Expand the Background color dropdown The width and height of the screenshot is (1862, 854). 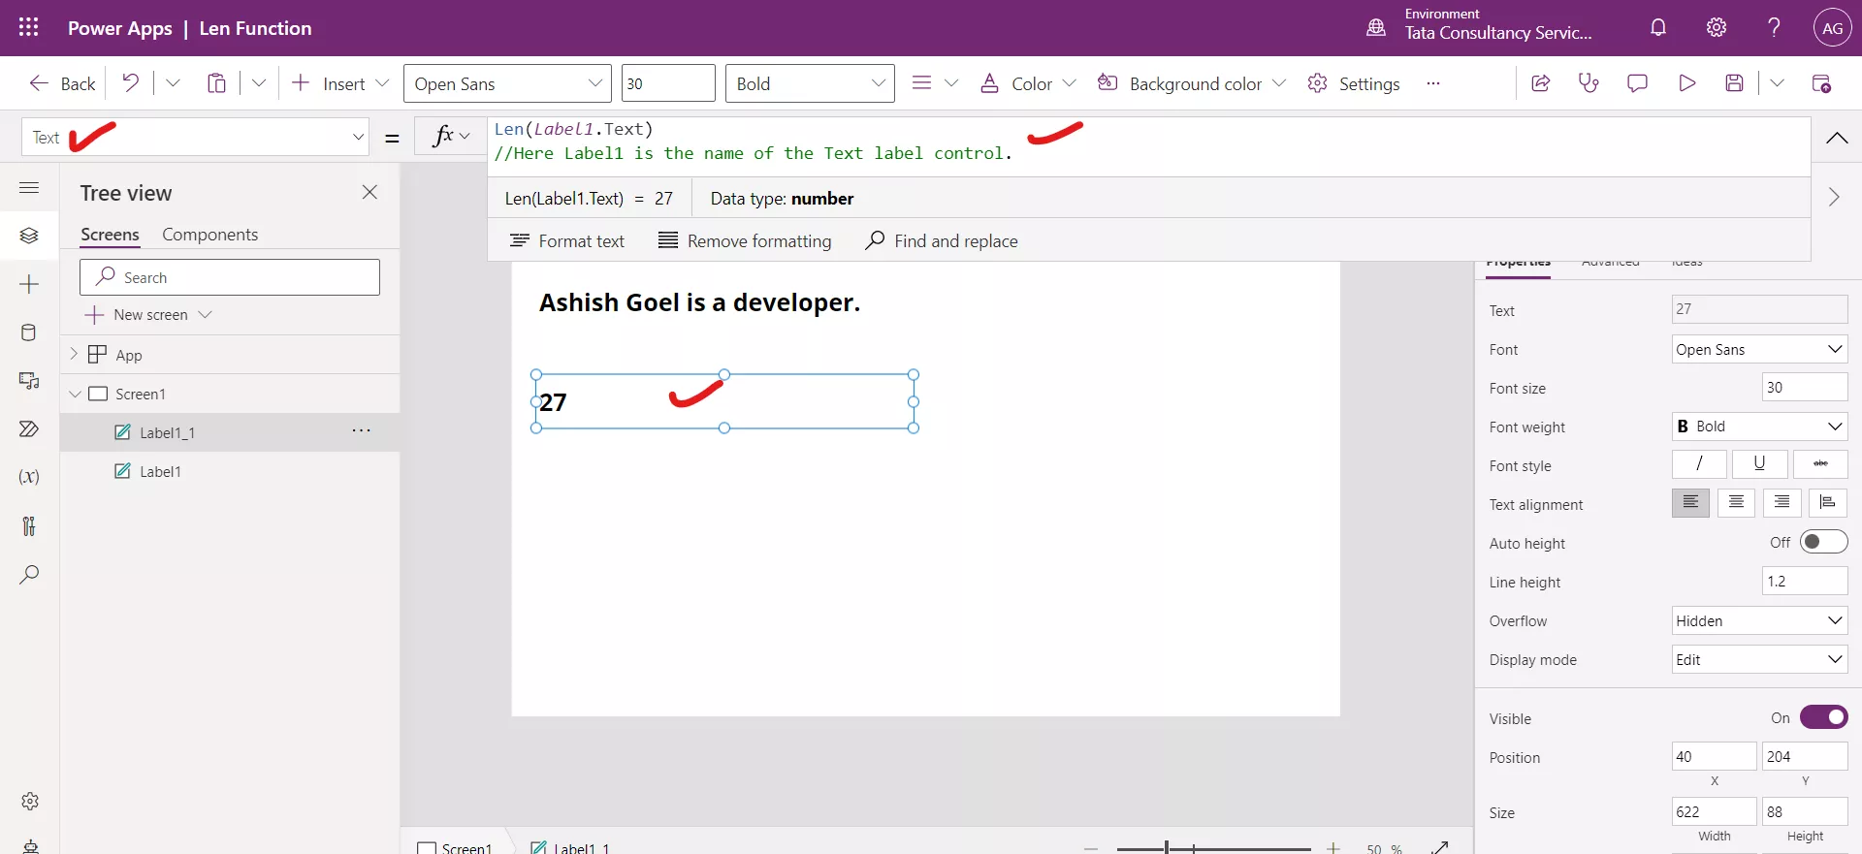pos(1278,83)
